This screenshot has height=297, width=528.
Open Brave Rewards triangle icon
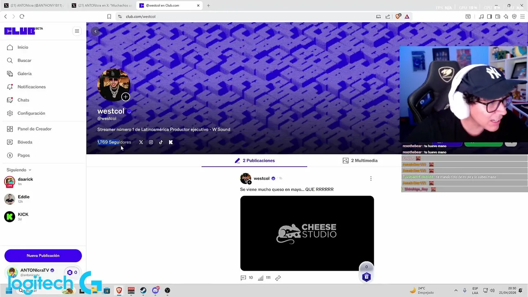click(x=407, y=16)
